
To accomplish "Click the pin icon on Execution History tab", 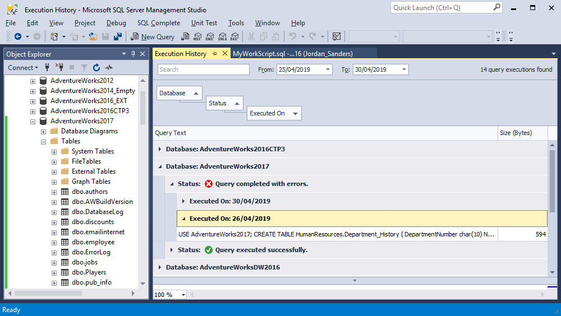I will pos(214,54).
